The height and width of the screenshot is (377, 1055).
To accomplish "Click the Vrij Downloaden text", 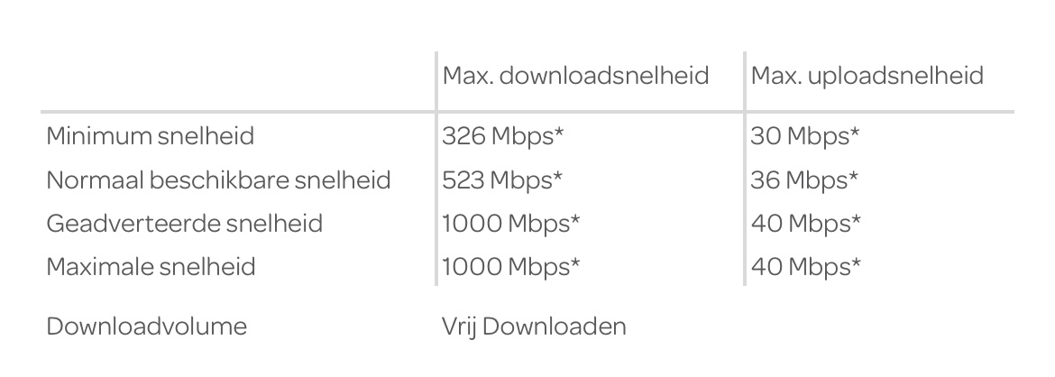I will (x=534, y=326).
